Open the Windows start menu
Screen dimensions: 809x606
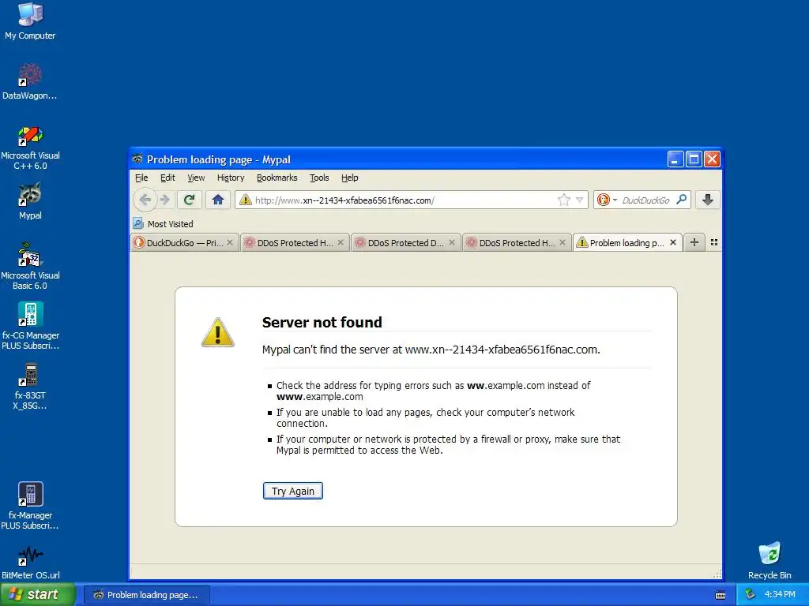37,594
